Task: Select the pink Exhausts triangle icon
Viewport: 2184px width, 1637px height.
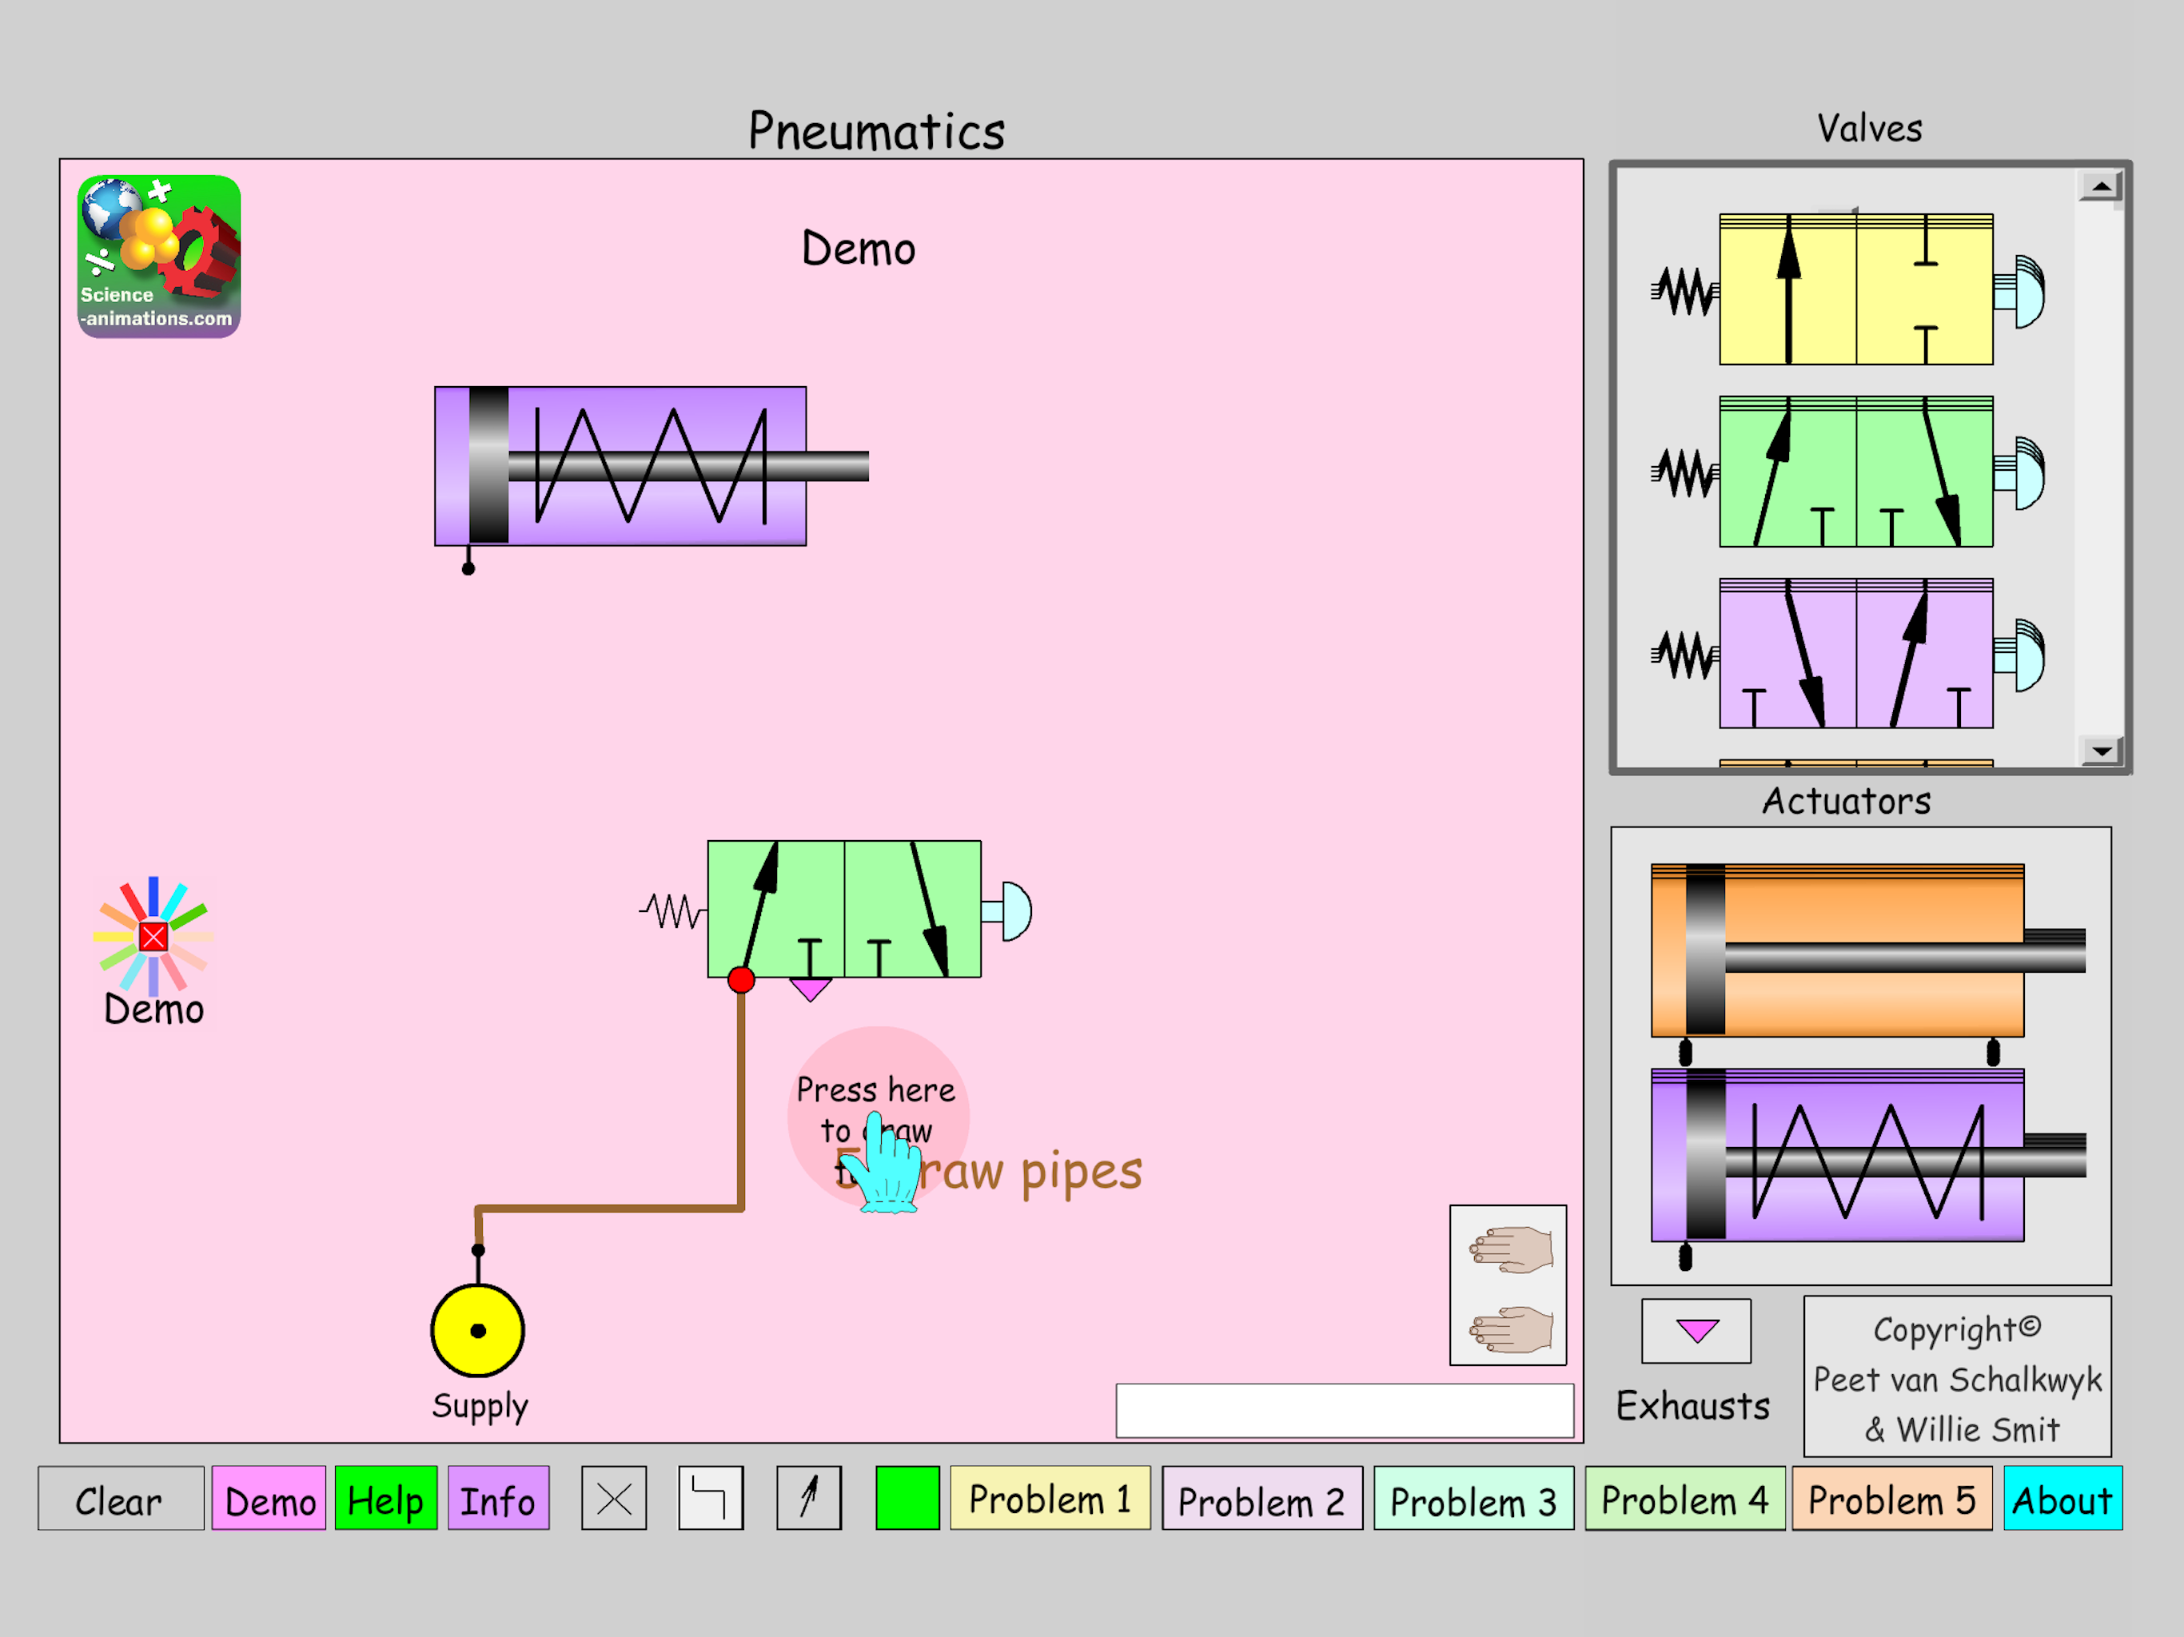Action: pyautogui.click(x=1696, y=1331)
